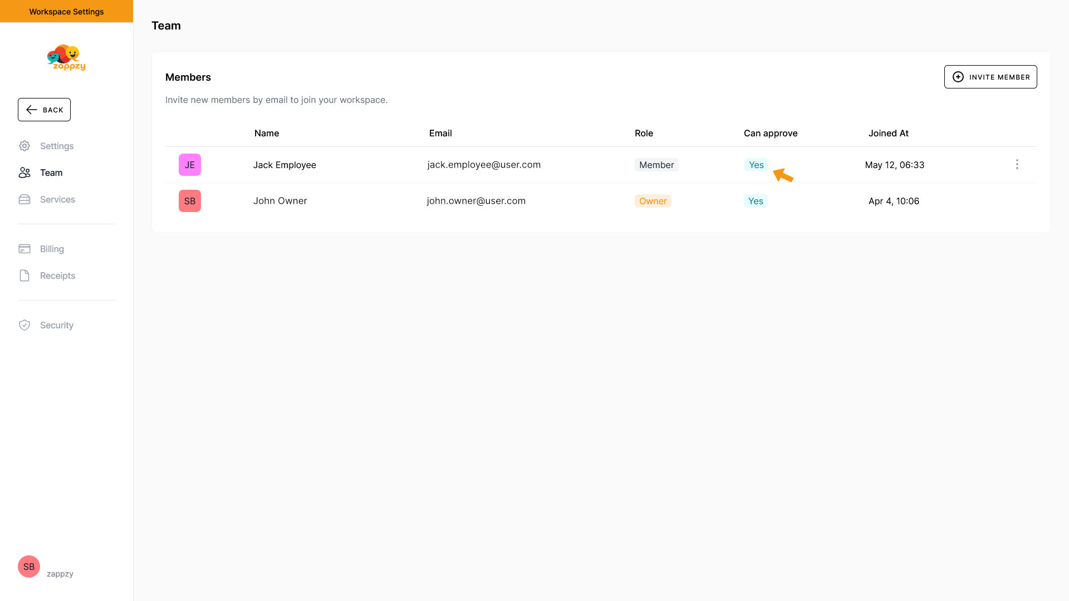Click the name John Owner
Image resolution: width=1069 pixels, height=601 pixels.
tap(280, 201)
